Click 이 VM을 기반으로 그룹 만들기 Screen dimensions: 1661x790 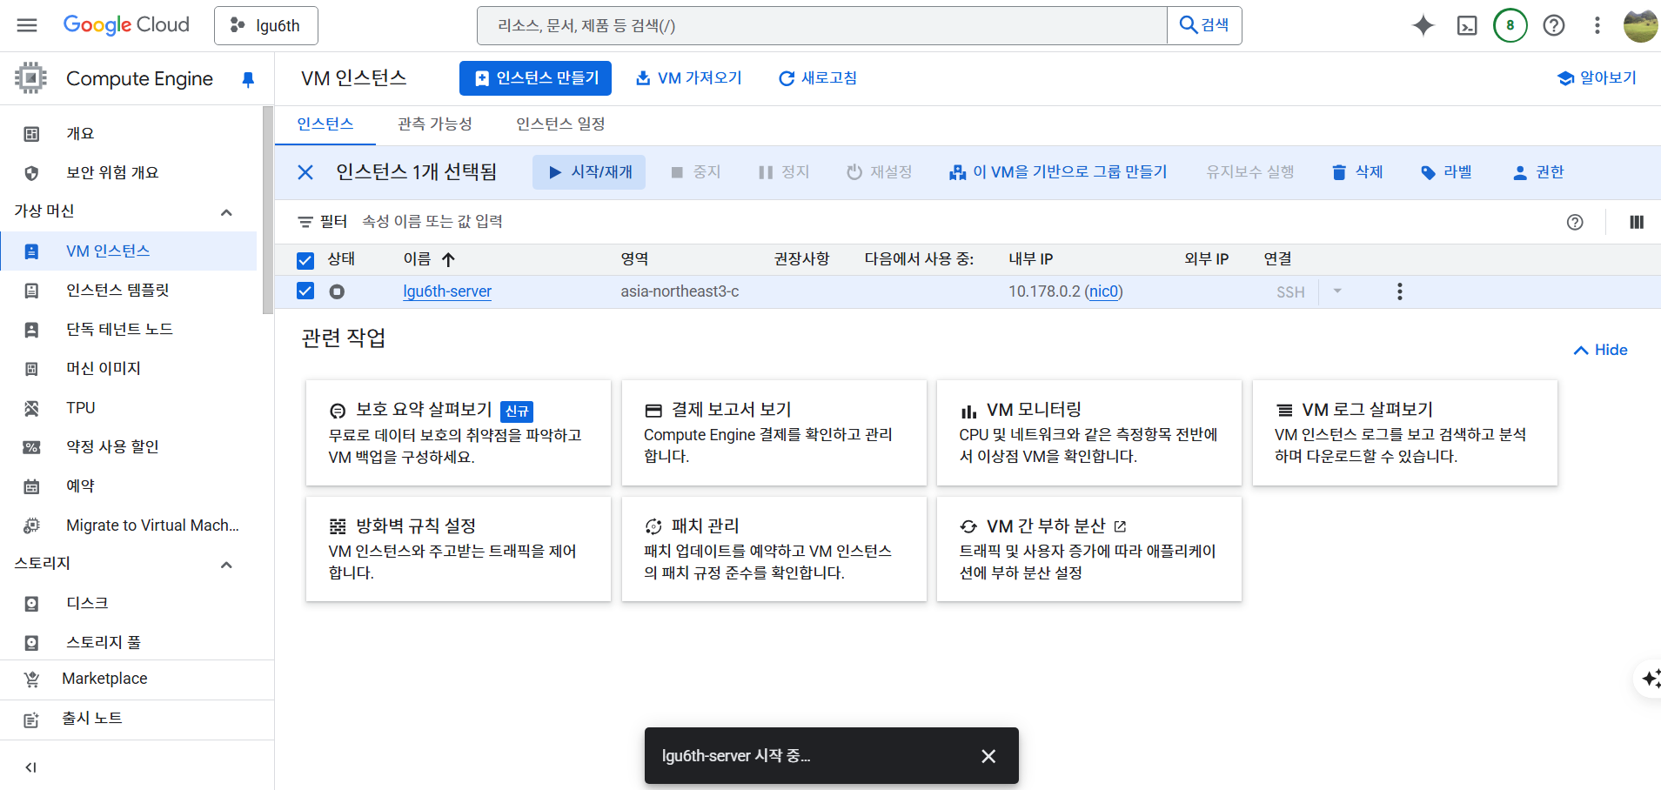[1058, 172]
